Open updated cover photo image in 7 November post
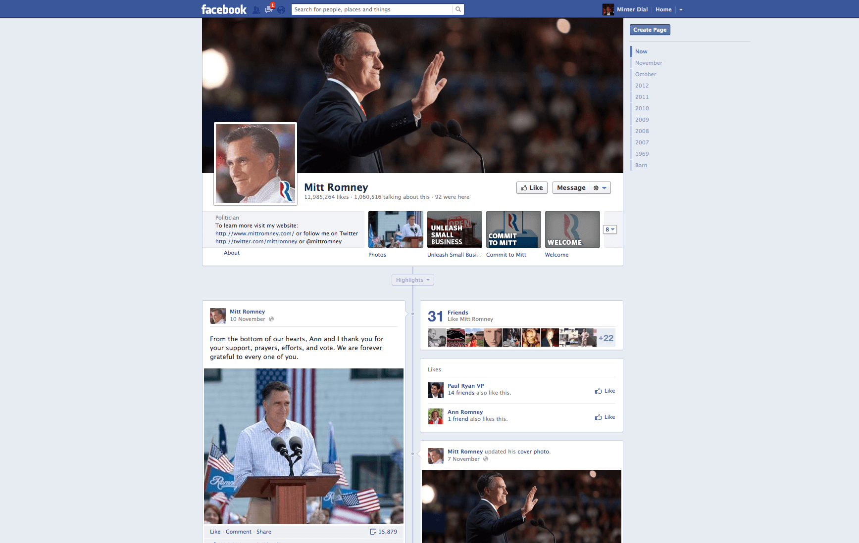The width and height of the screenshot is (859, 543). coord(521,506)
